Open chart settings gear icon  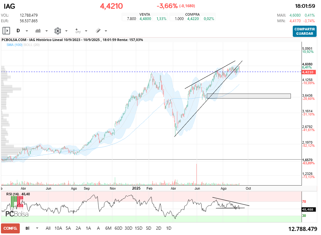(x=58, y=31)
